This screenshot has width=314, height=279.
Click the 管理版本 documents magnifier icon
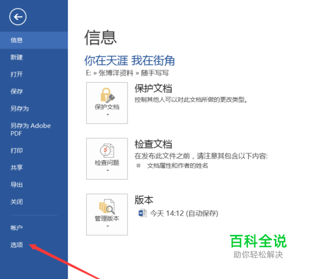[107, 207]
